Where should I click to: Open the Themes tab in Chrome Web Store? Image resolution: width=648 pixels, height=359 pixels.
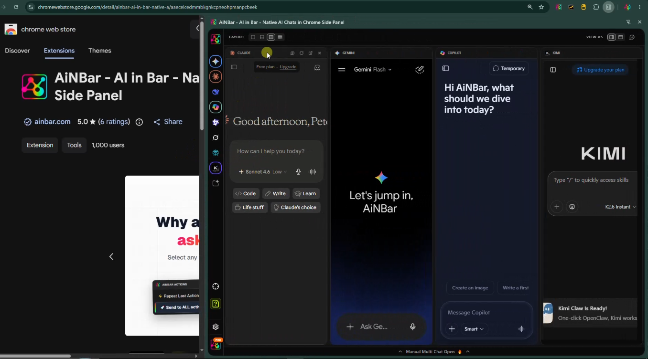pyautogui.click(x=100, y=51)
